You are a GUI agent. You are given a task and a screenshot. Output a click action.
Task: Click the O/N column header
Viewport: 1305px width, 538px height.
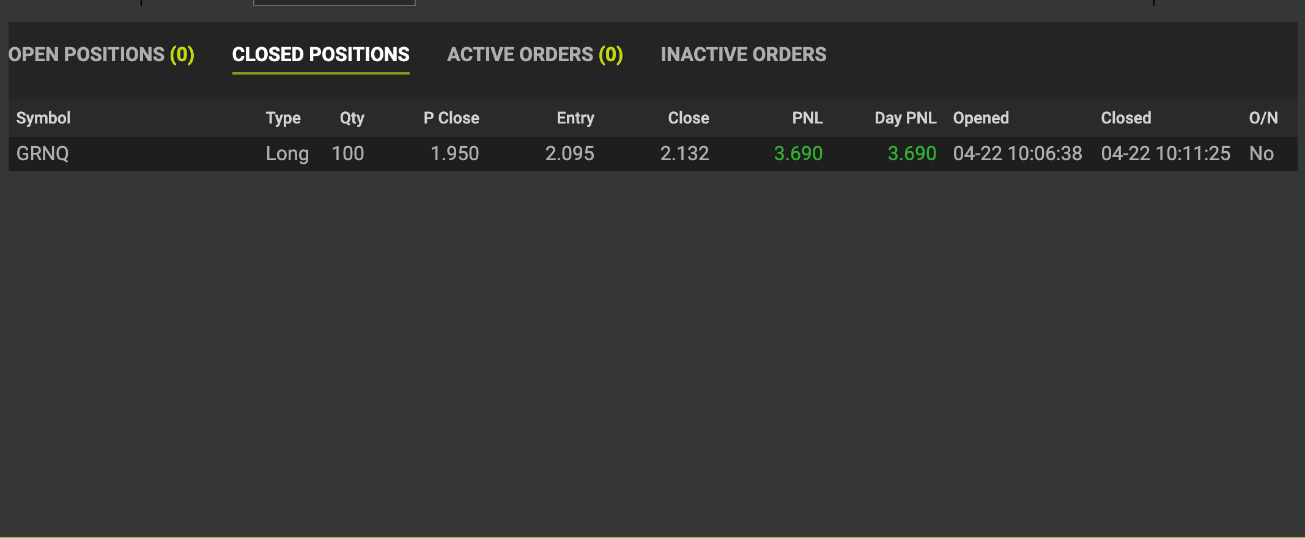click(1263, 118)
